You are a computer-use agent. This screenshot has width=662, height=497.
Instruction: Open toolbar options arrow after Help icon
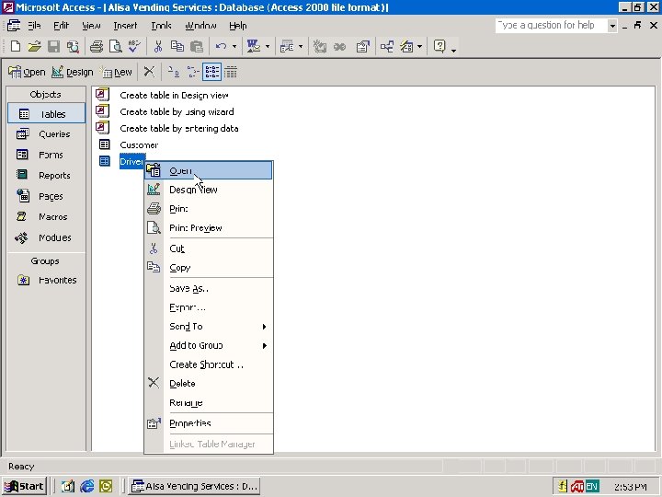coord(454,51)
